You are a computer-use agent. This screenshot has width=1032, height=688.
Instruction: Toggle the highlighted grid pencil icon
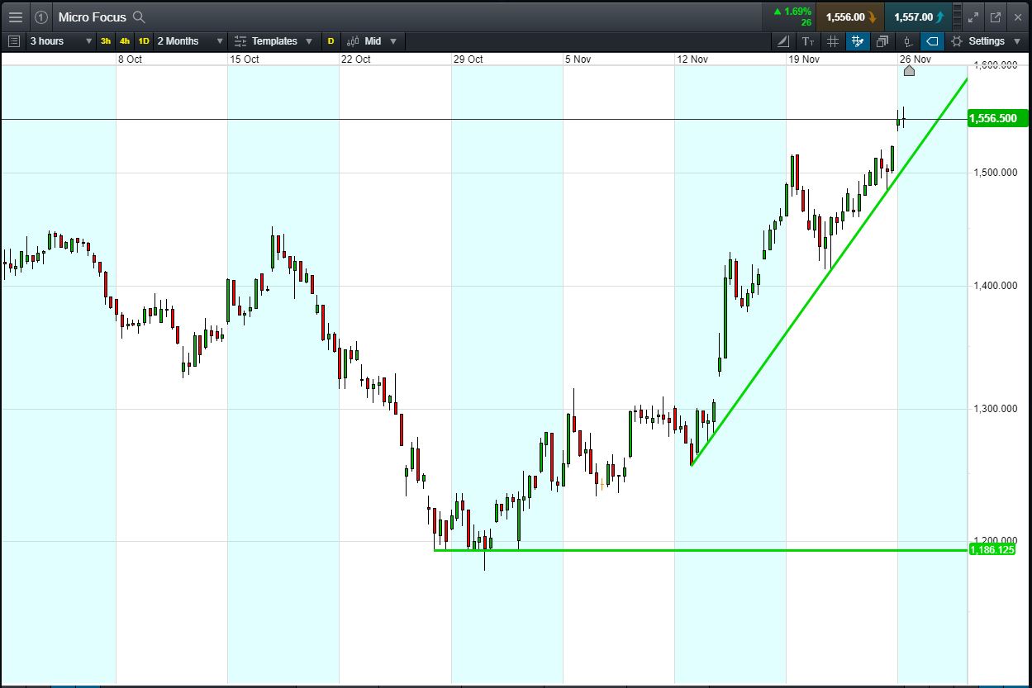click(858, 41)
